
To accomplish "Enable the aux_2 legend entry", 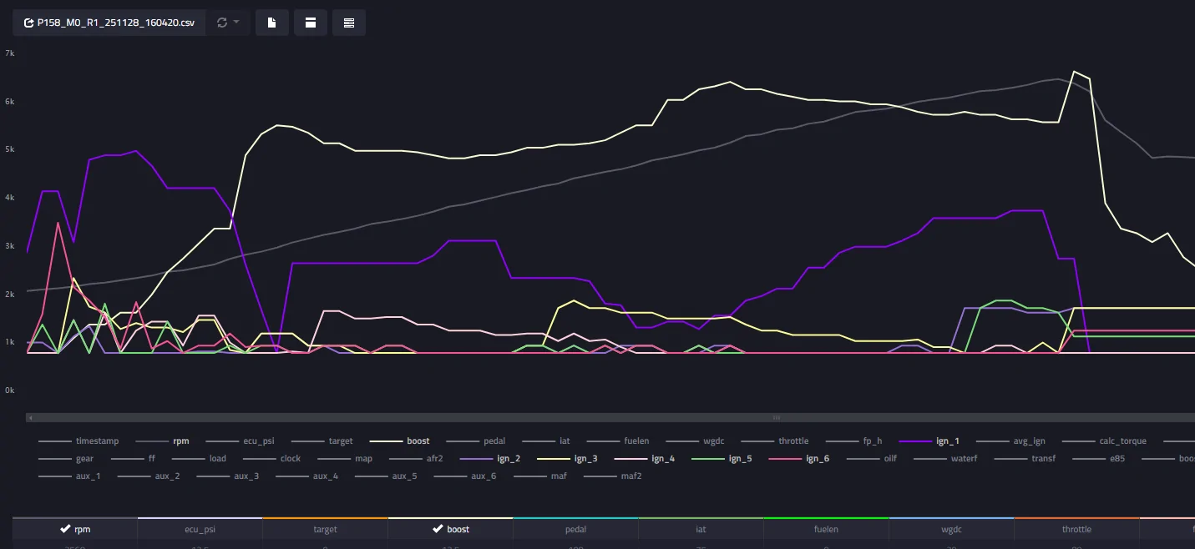I will (x=149, y=476).
